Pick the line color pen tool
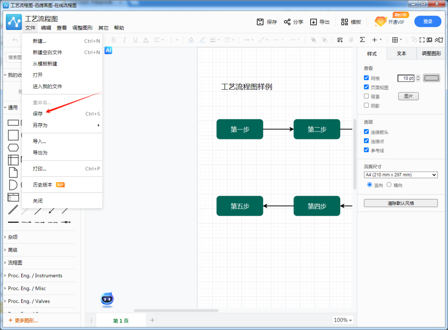Viewport: 448px width, 330px height. (x=202, y=40)
